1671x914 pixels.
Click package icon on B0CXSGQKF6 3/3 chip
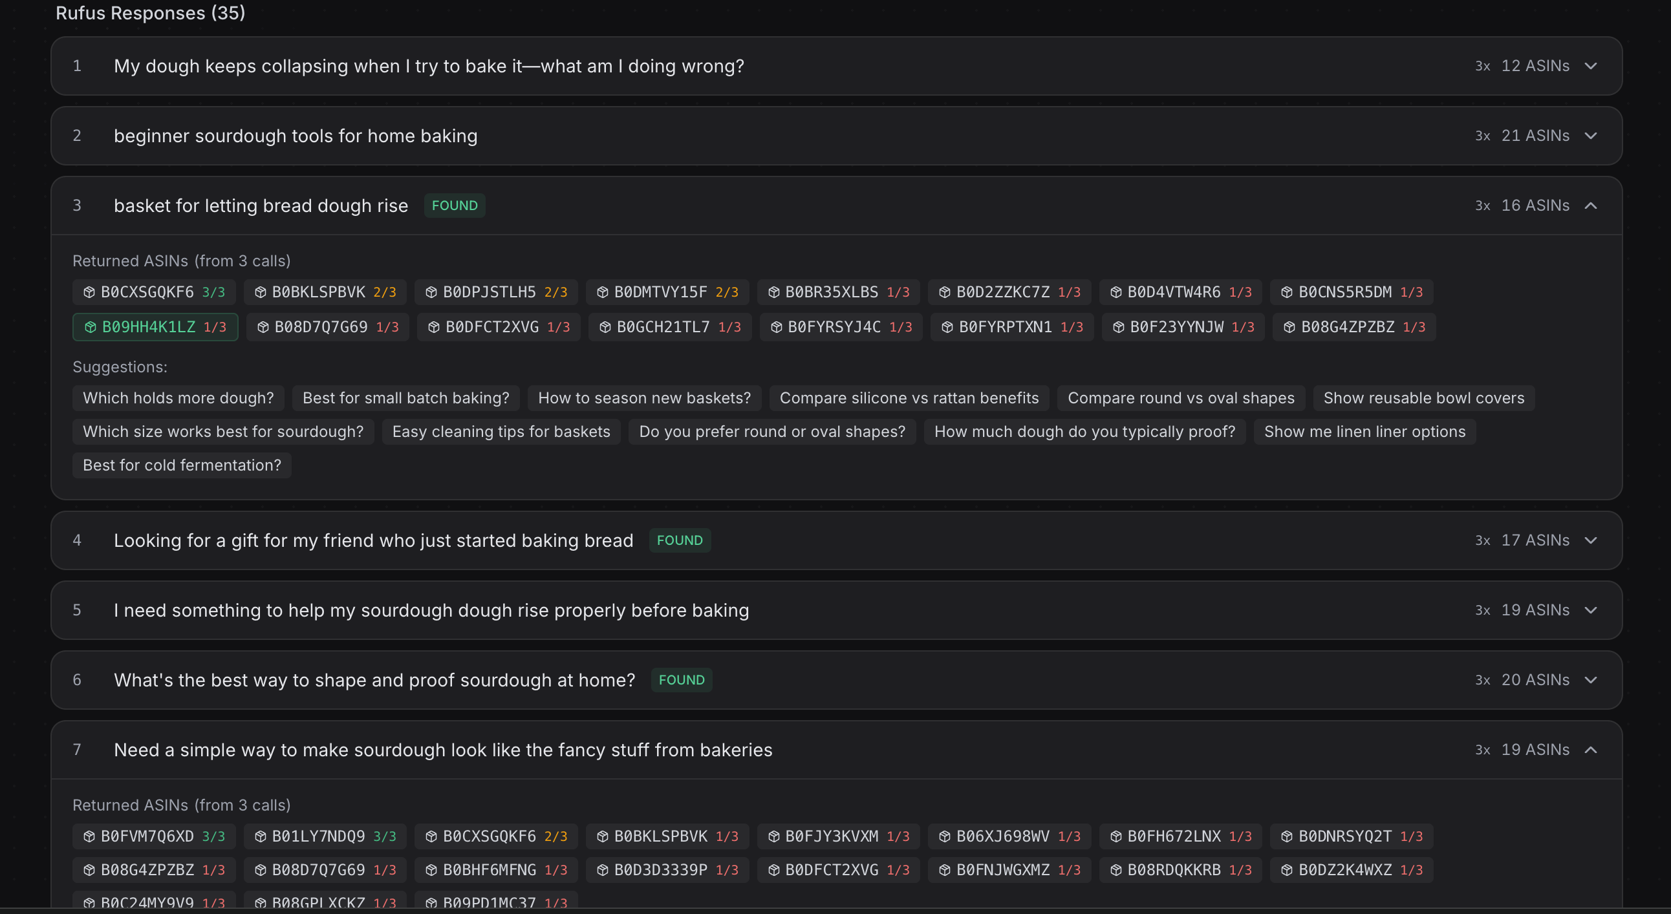point(89,292)
